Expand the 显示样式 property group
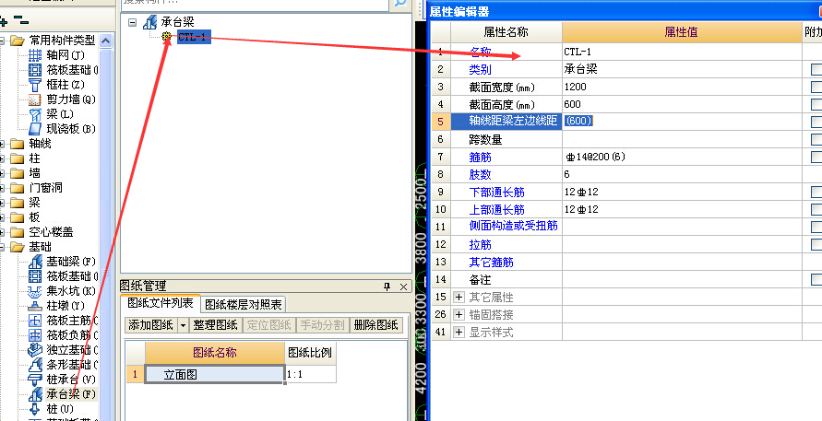The height and width of the screenshot is (421, 822). click(459, 332)
